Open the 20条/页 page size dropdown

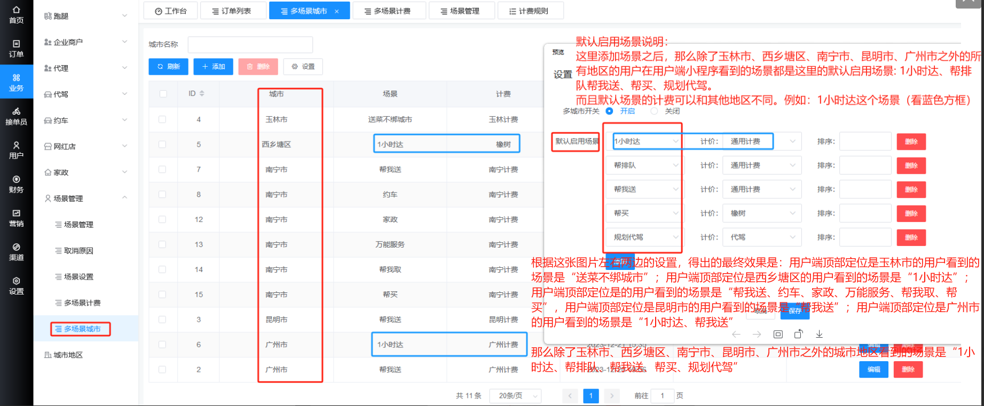515,396
